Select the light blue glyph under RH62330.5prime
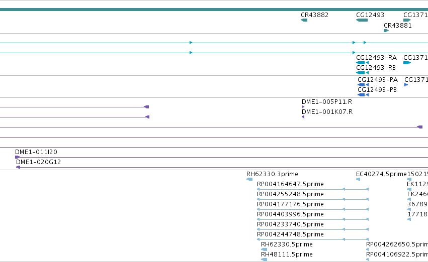Viewport: 428px width, 262px height. 264,249
